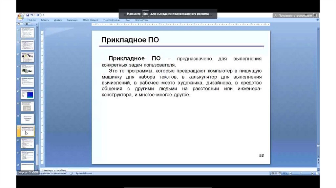The height and width of the screenshot is (188, 336).
Task: Click the Save icon in quick access toolbar
Action: click(28, 15)
